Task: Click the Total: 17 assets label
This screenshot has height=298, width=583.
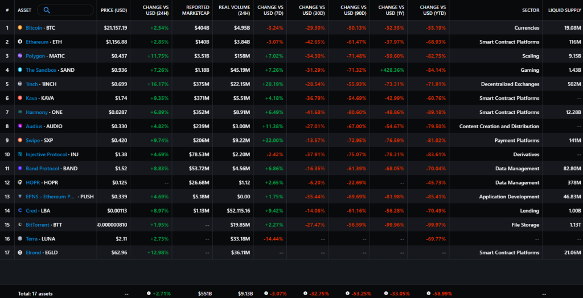Action: coord(35,293)
